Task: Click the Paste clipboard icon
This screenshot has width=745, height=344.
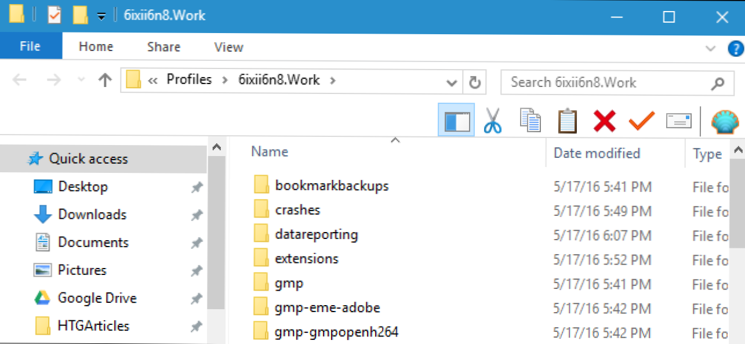Action: 568,121
